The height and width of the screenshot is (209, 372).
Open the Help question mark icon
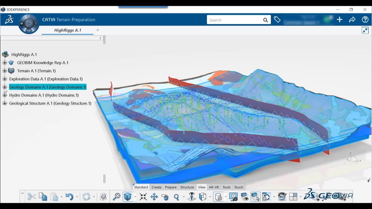[x=365, y=19]
